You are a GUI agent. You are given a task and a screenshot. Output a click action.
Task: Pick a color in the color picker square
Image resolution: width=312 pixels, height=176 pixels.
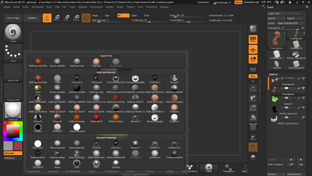(x=13, y=131)
